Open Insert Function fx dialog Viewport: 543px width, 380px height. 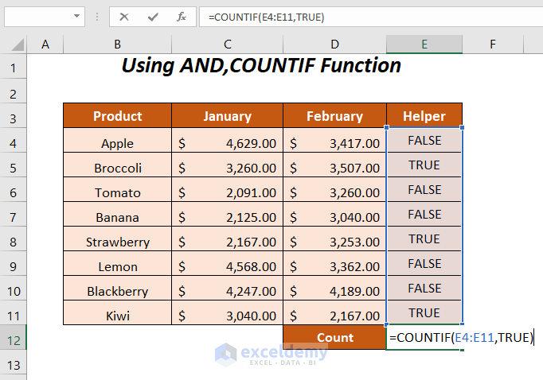point(181,16)
